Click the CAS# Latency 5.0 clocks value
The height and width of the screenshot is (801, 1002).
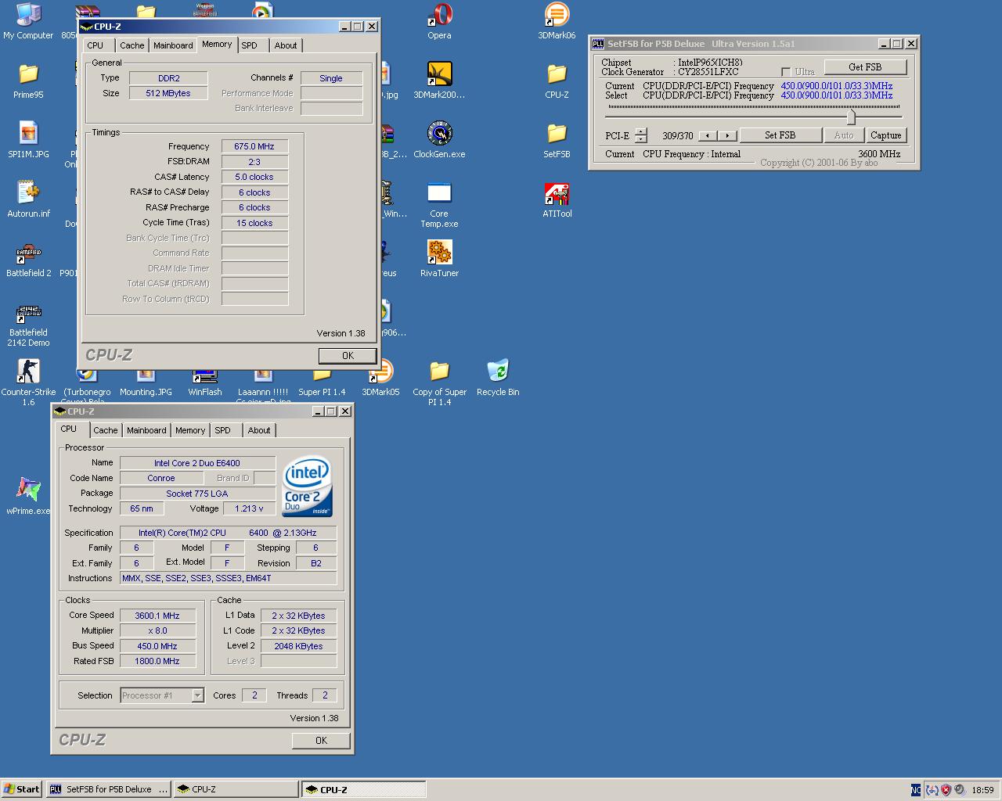point(254,177)
